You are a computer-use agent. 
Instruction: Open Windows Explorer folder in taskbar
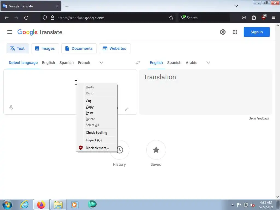pos(58,205)
